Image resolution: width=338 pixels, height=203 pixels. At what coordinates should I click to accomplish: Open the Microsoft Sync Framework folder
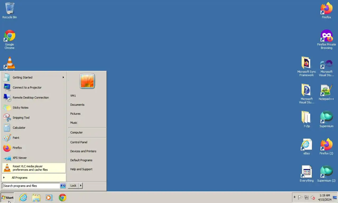coord(306,67)
